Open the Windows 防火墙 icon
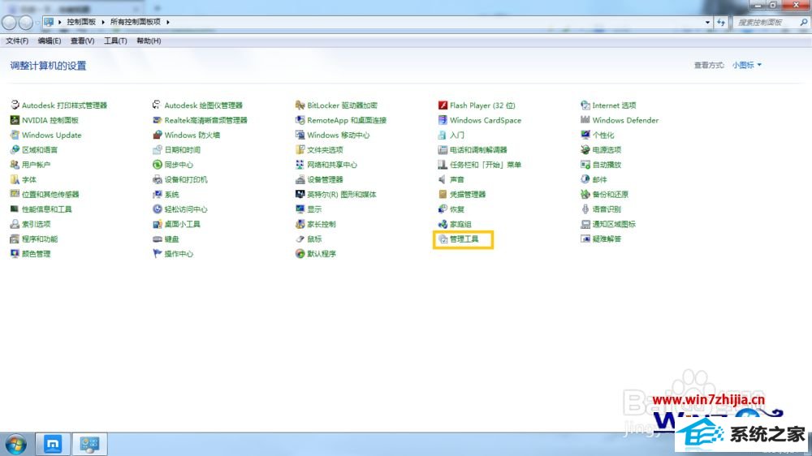The width and height of the screenshot is (812, 456). (x=158, y=135)
